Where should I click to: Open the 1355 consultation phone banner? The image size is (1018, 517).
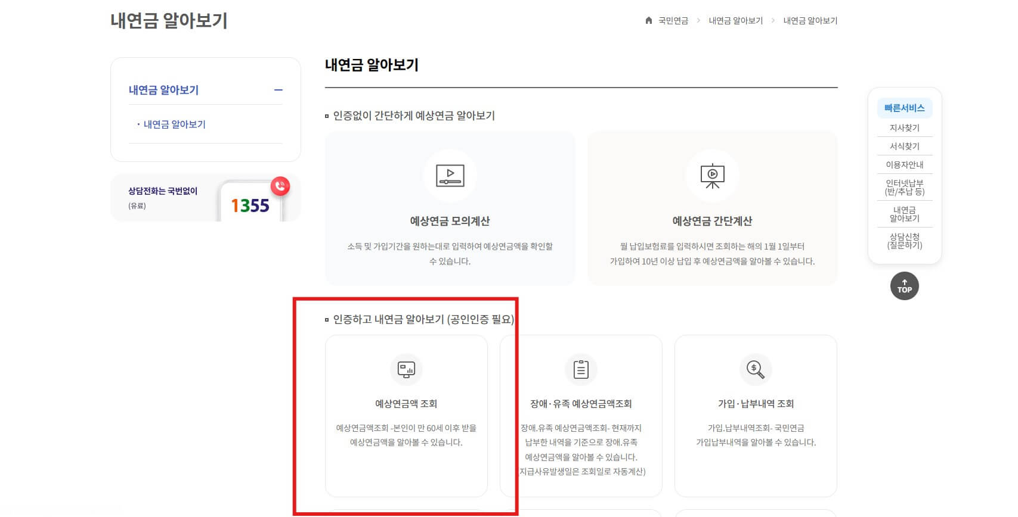(206, 198)
